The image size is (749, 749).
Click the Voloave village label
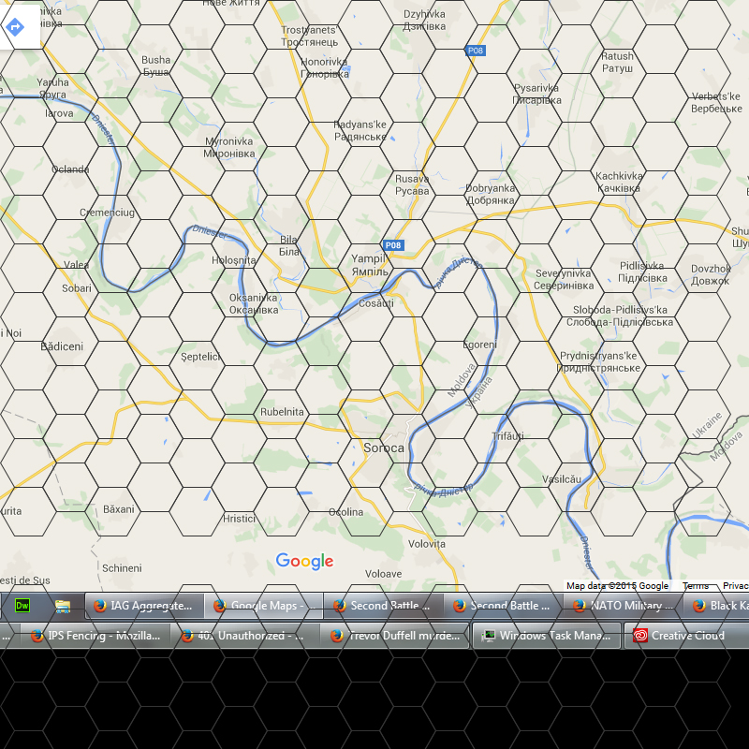pos(383,574)
